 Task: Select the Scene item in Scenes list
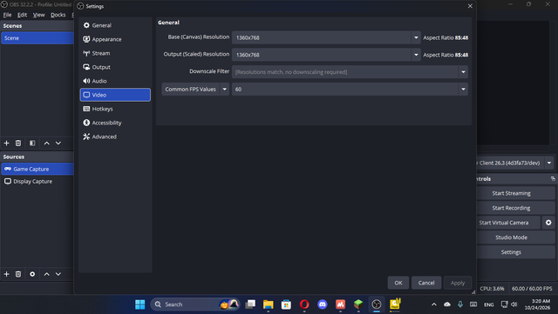tap(37, 38)
